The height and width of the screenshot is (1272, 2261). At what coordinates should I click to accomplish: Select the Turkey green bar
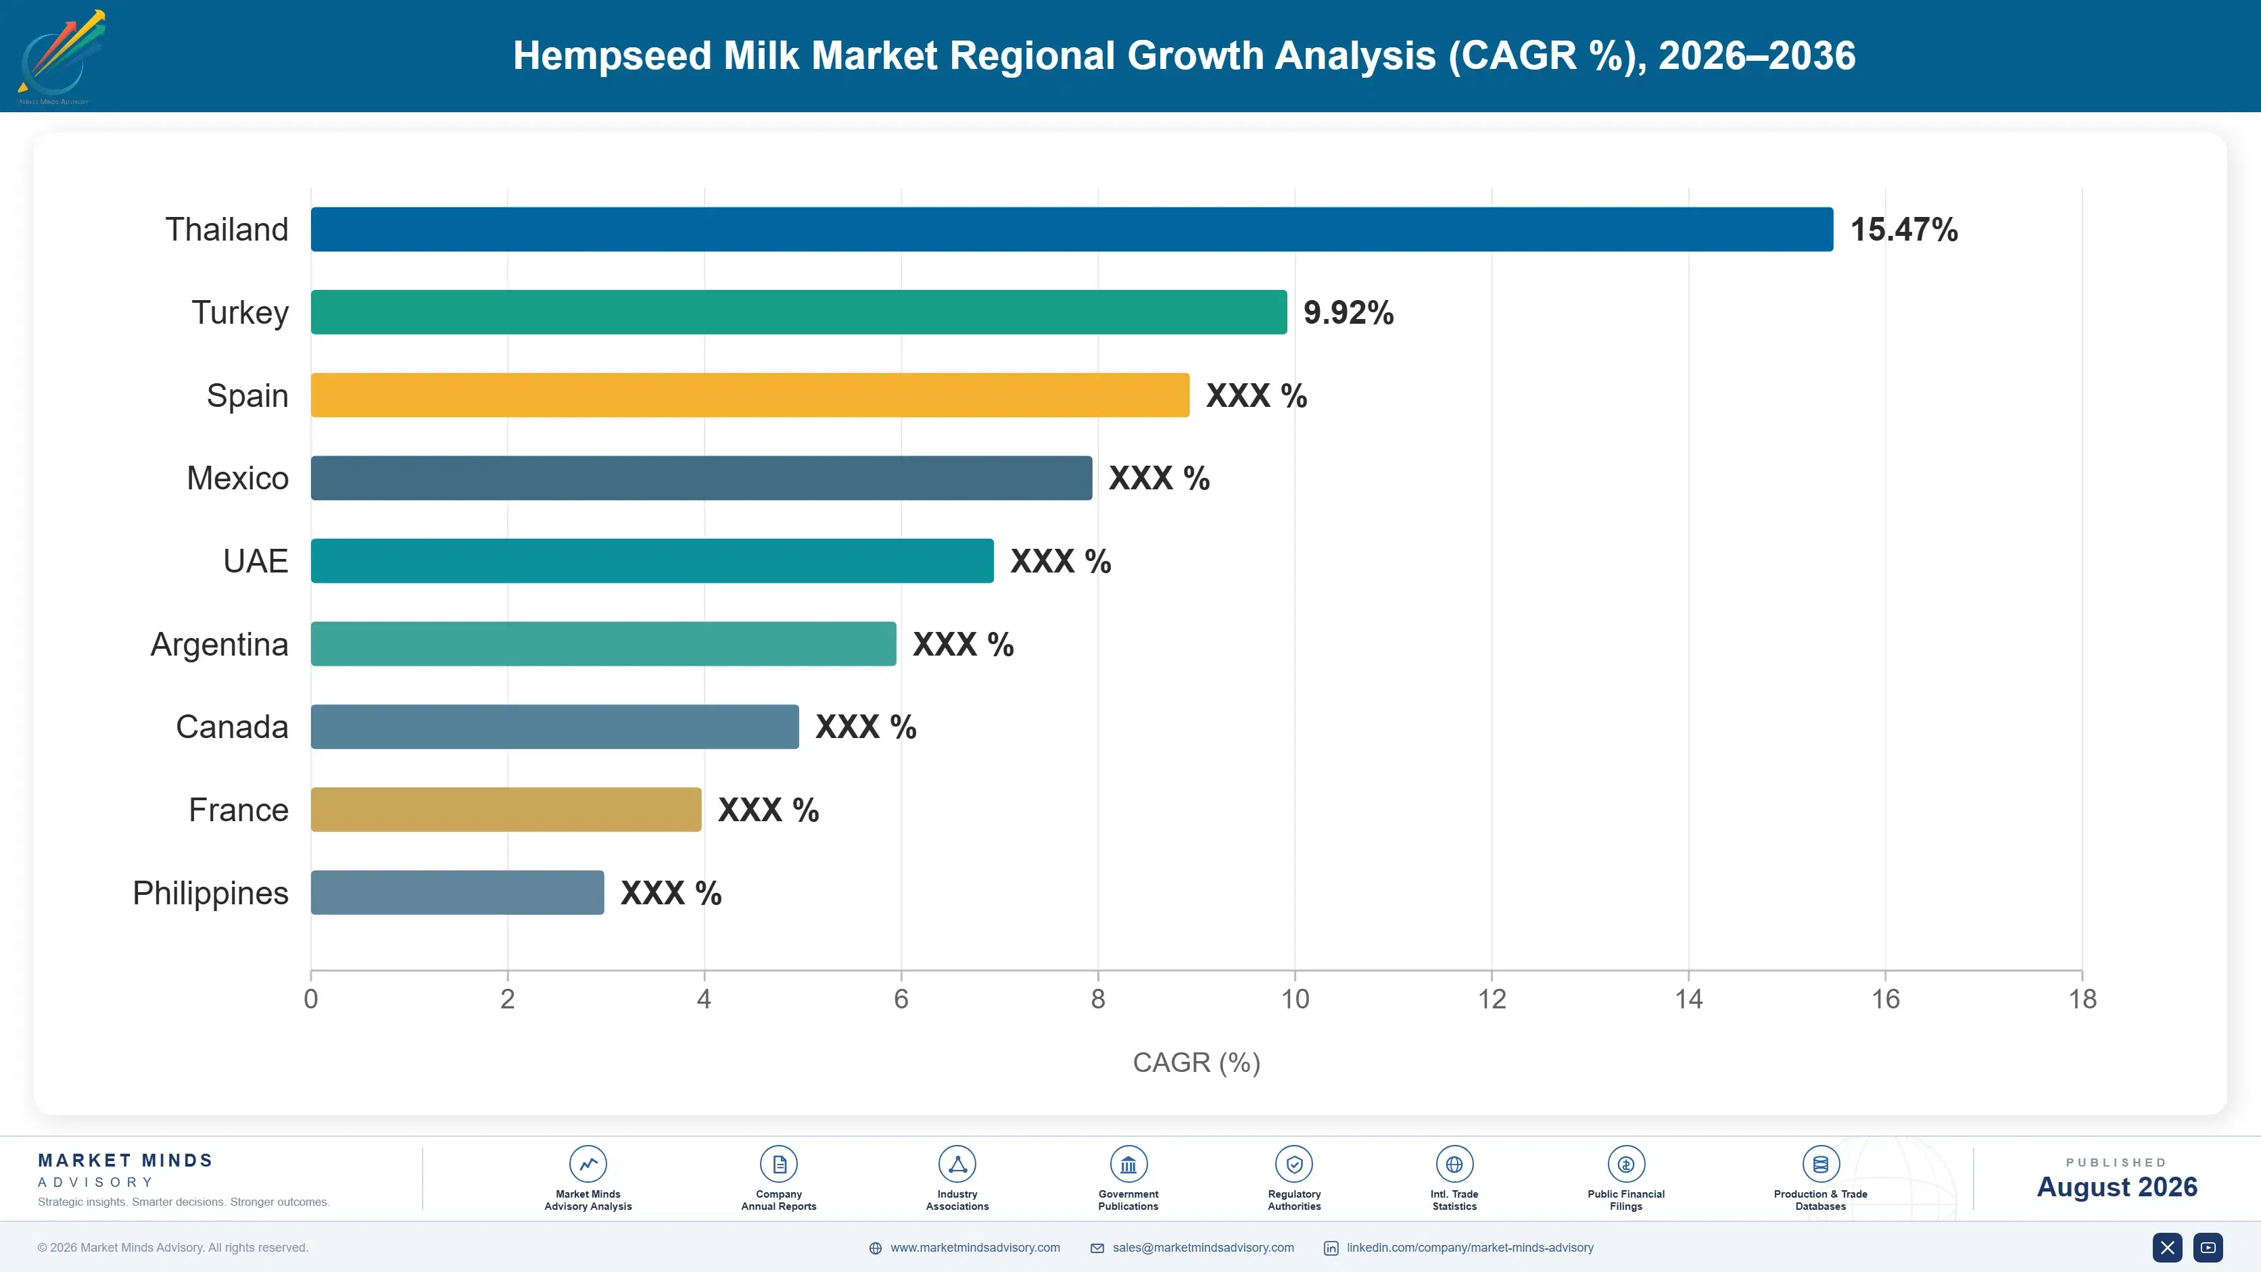799,312
